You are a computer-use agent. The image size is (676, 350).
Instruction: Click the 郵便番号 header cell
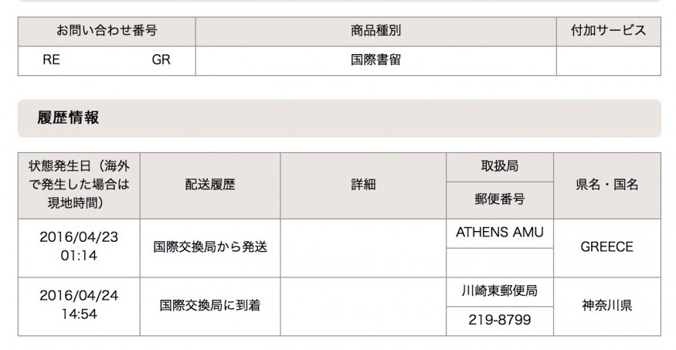499,199
